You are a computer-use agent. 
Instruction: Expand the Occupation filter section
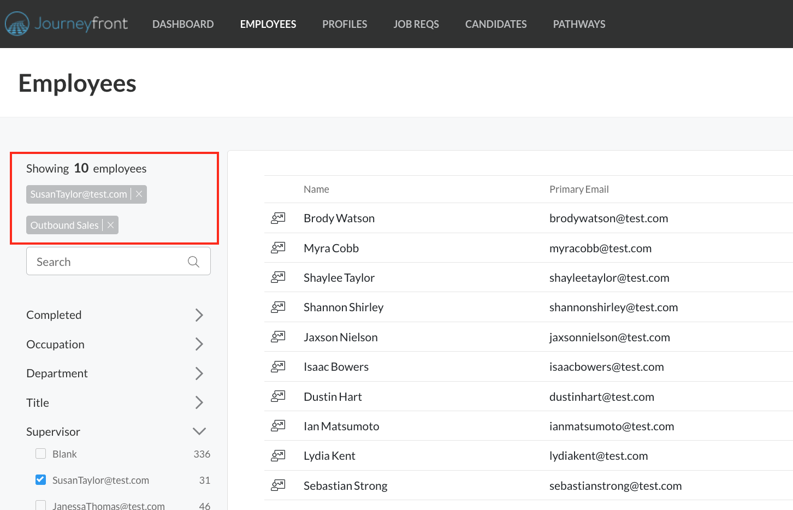[199, 344]
